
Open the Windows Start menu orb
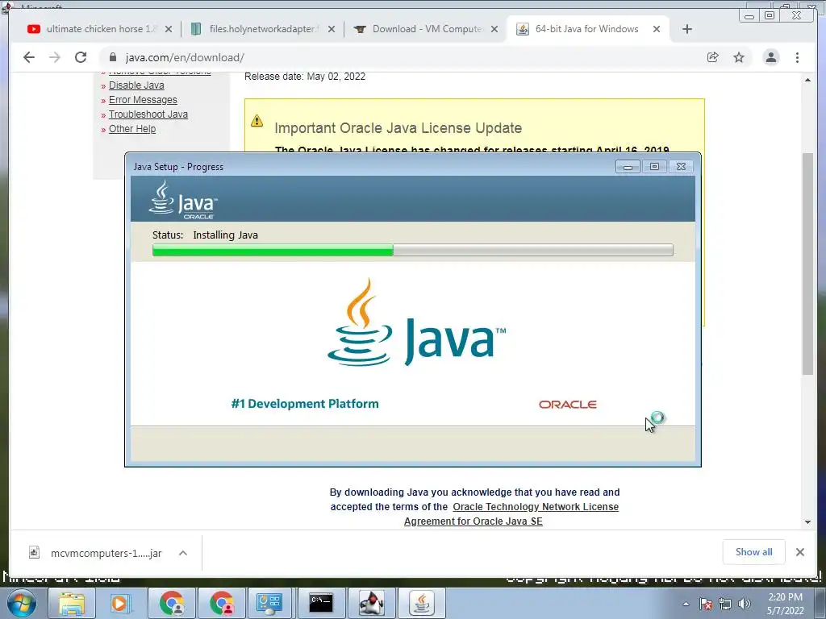(x=21, y=603)
